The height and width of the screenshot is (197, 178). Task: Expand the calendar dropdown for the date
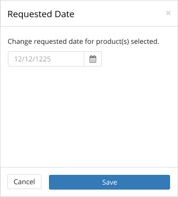click(x=93, y=59)
